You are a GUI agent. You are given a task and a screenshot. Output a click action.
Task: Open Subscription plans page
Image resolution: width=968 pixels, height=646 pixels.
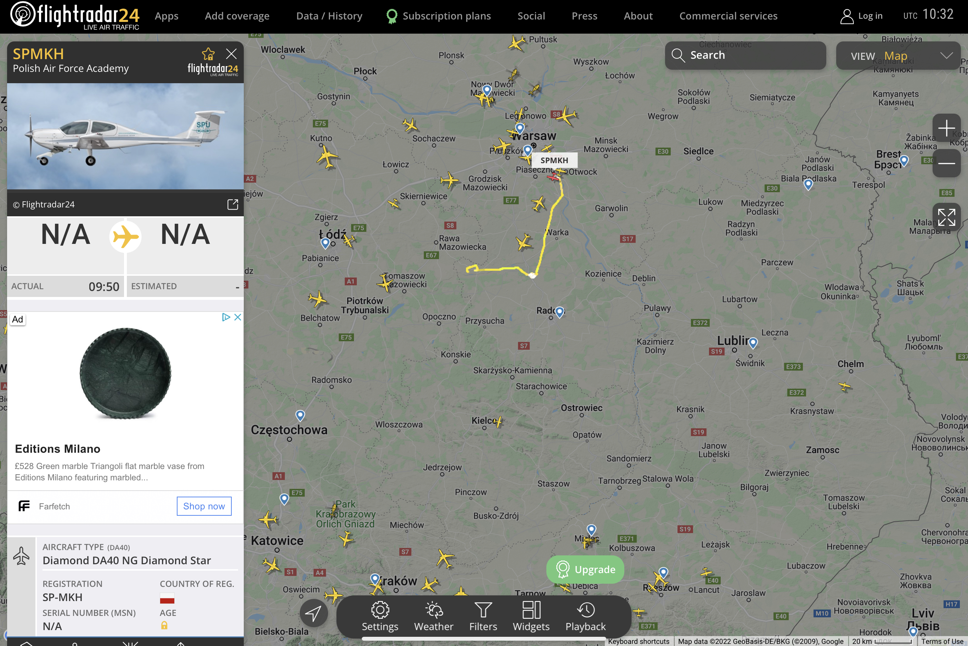tap(439, 16)
